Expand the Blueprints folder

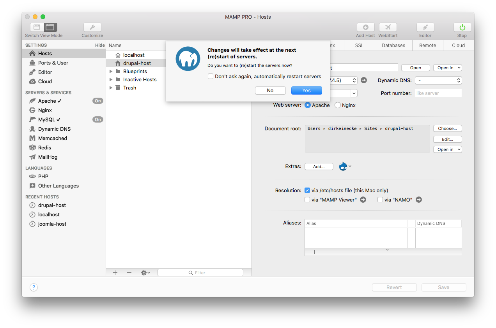(111, 72)
